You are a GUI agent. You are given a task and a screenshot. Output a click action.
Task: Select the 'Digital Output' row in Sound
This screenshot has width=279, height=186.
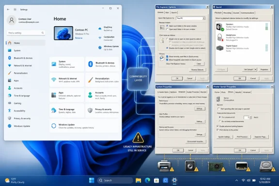243,48
